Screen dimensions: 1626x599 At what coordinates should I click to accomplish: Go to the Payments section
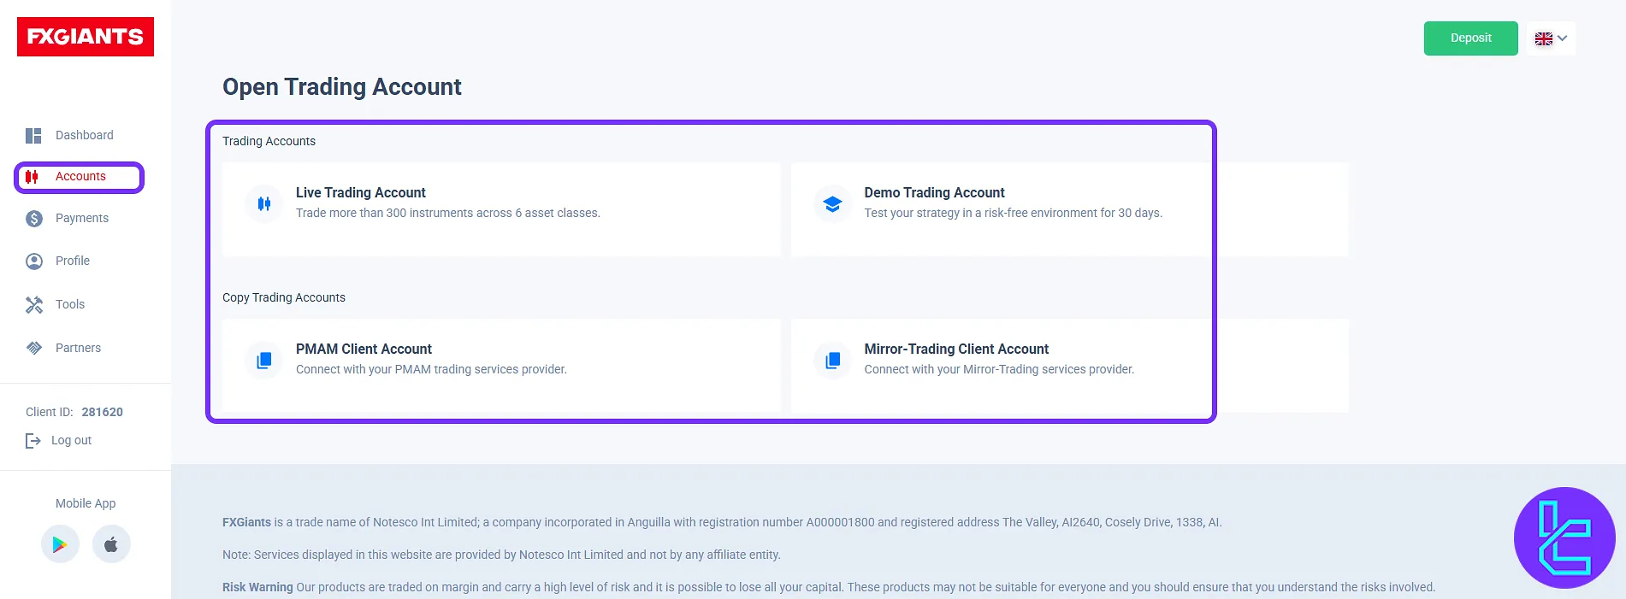[x=82, y=218]
